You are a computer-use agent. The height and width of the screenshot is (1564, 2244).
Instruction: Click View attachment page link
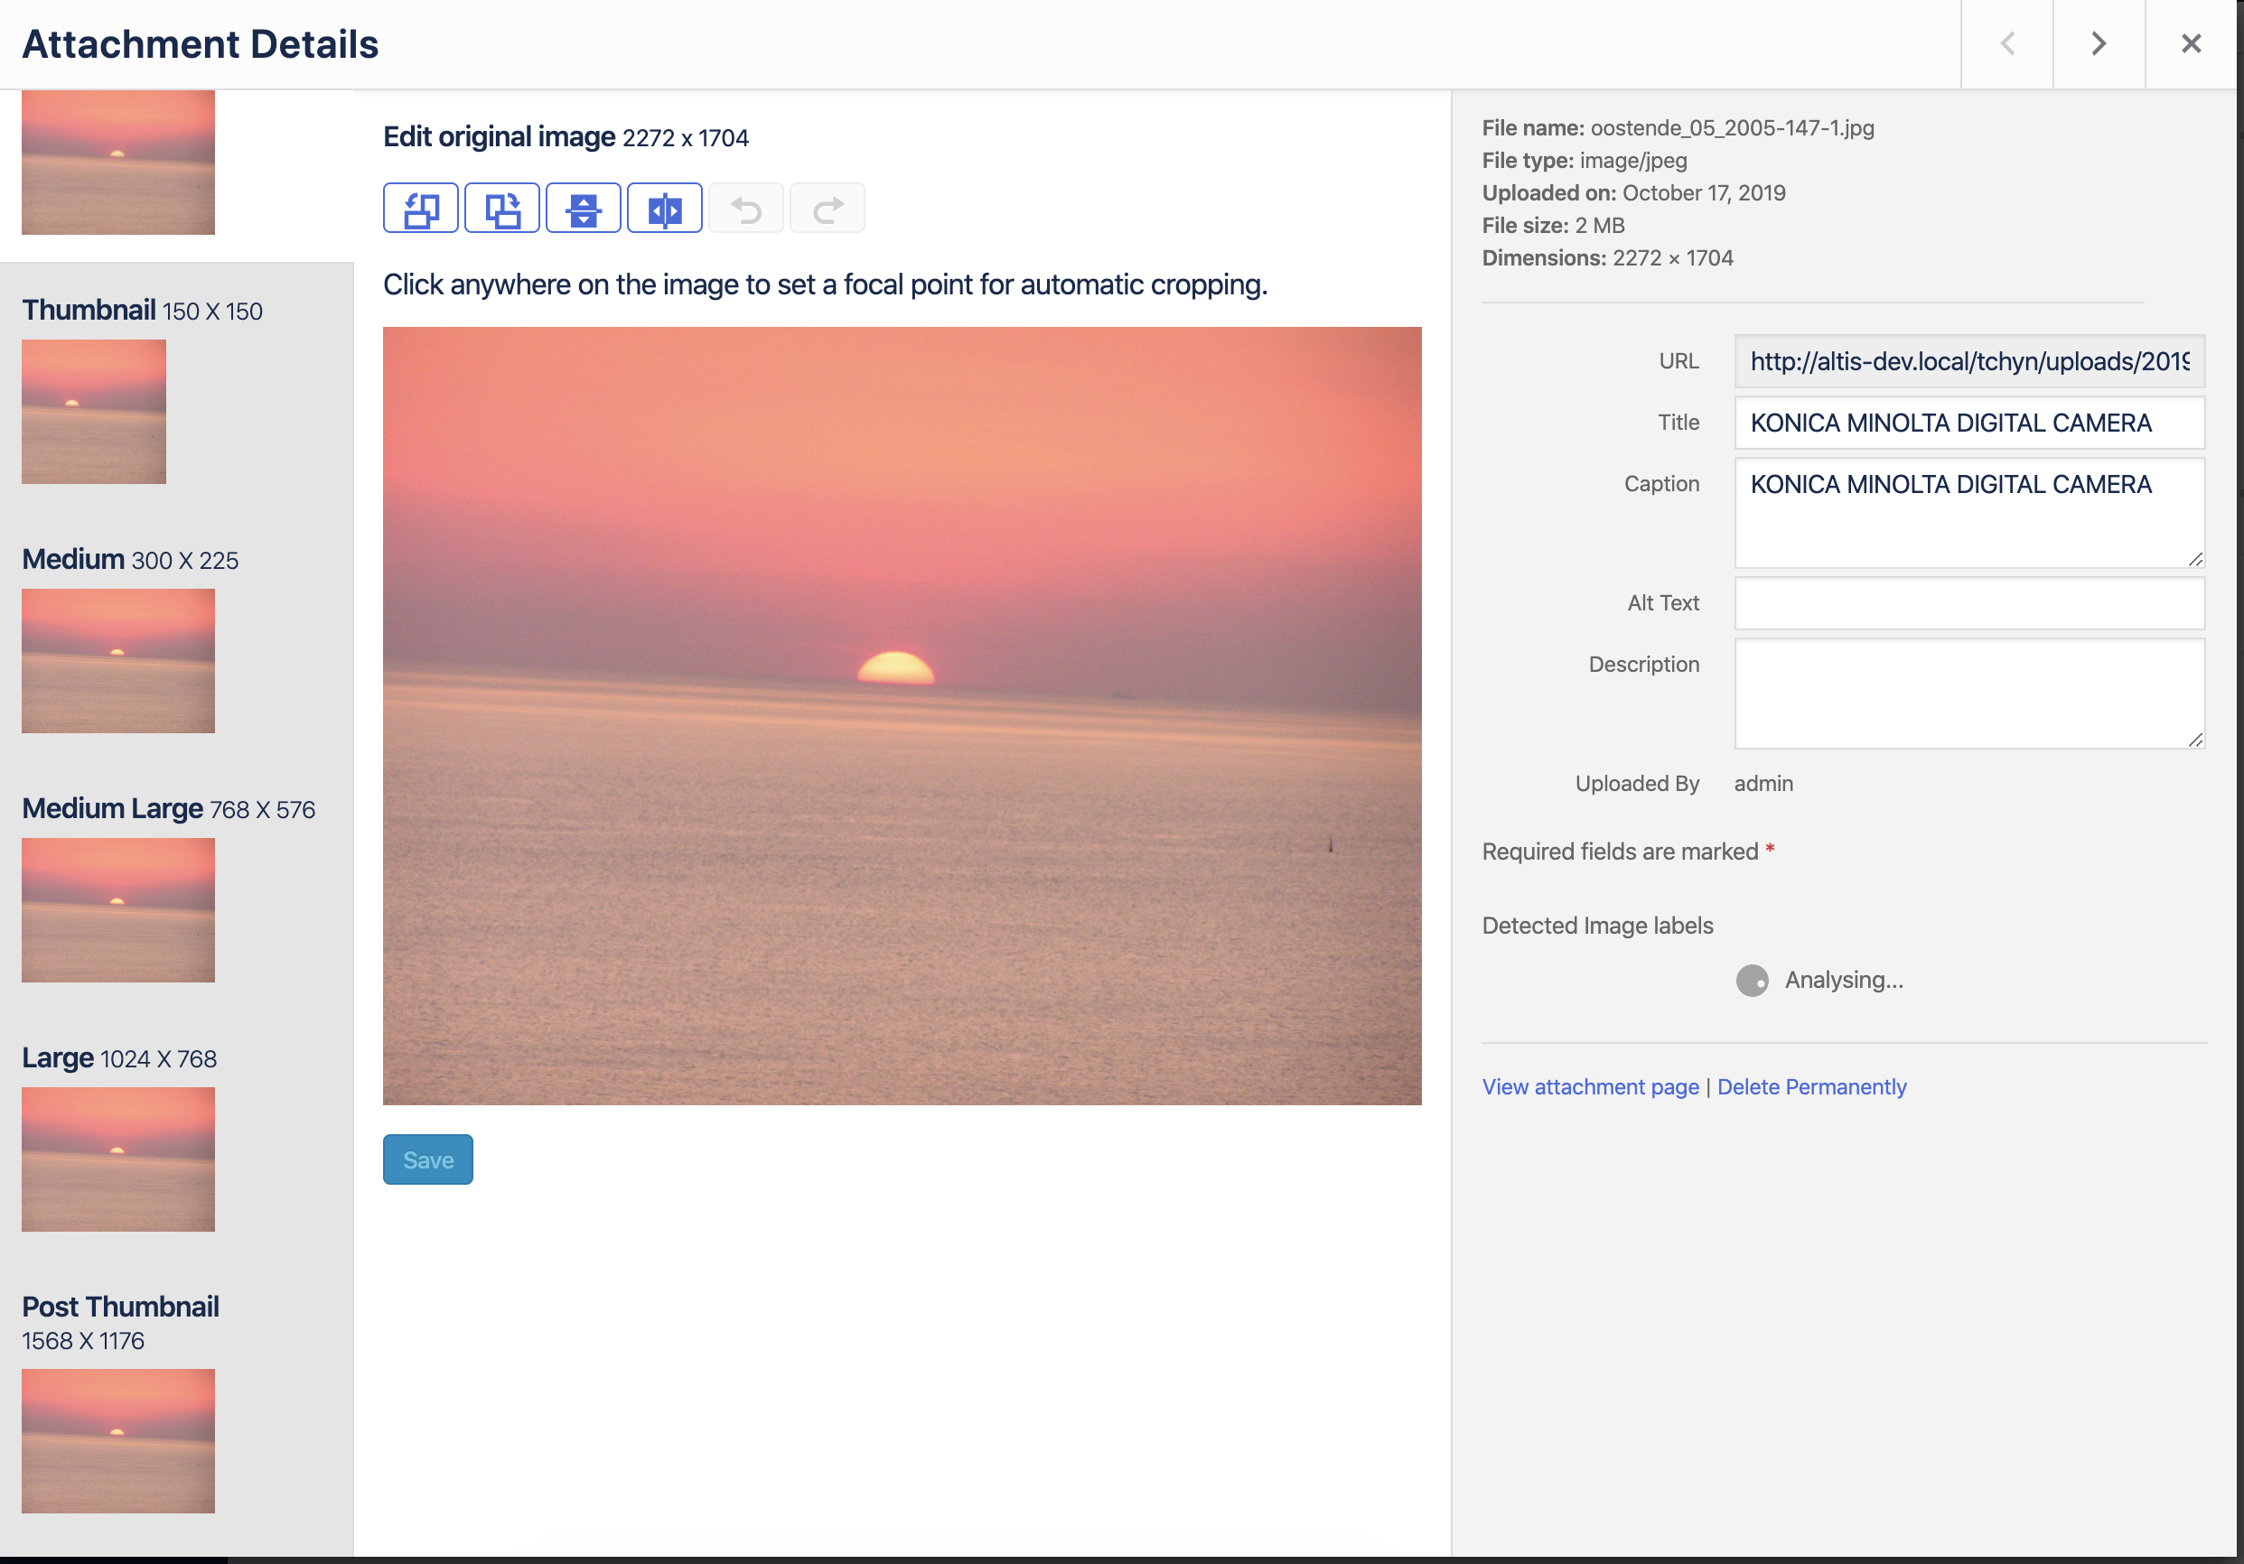[1589, 1087]
